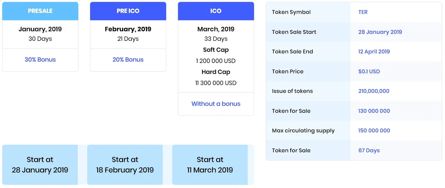Screen dimensions: 445x188
Task: Select the PRE ICO card header
Action: (128, 11)
